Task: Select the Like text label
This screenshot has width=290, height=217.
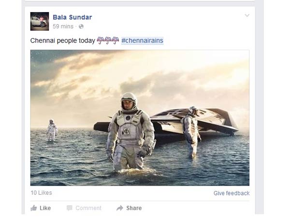Action: (45, 208)
